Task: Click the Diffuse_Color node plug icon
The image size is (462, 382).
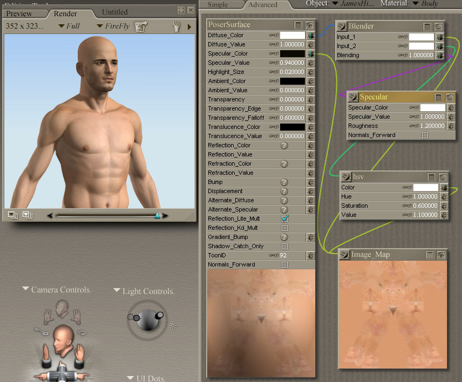Action: click(x=311, y=36)
